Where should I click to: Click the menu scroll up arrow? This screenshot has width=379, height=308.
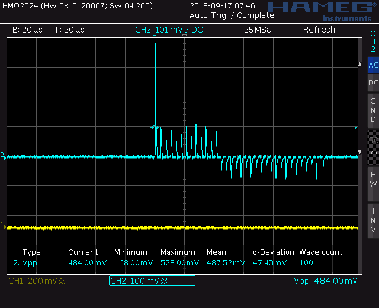[x=359, y=64]
